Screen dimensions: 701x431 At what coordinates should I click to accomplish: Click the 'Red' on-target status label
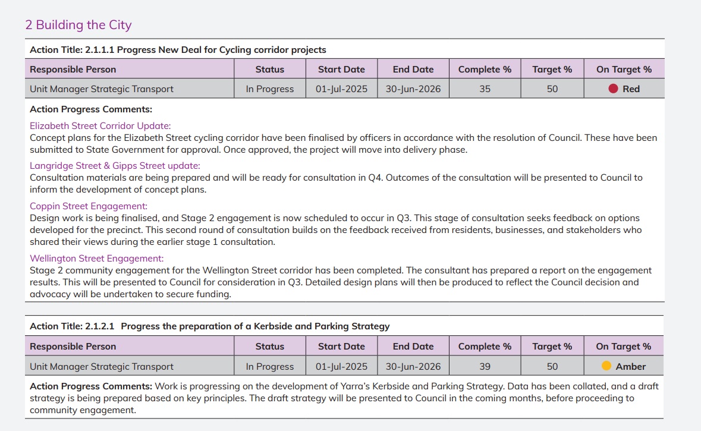[631, 89]
